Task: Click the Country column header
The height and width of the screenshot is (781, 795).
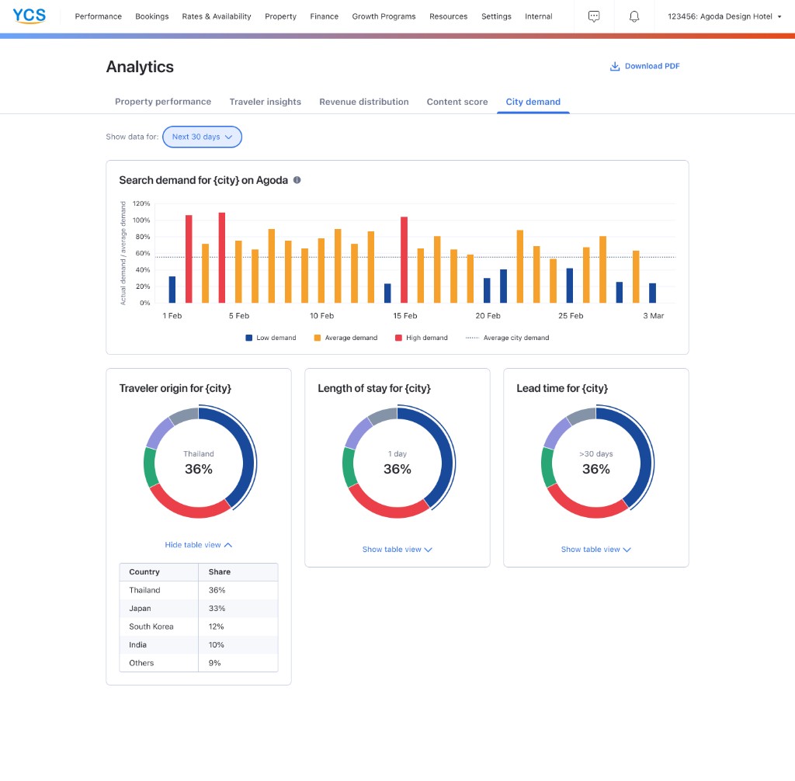Action: [158, 572]
